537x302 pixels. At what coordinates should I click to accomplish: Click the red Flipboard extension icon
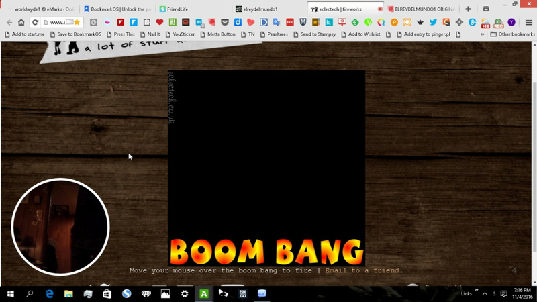(120, 22)
